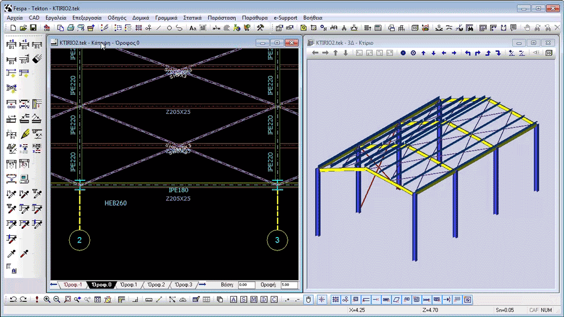
Task: Open the Παράθυρα menu
Action: click(x=255, y=17)
